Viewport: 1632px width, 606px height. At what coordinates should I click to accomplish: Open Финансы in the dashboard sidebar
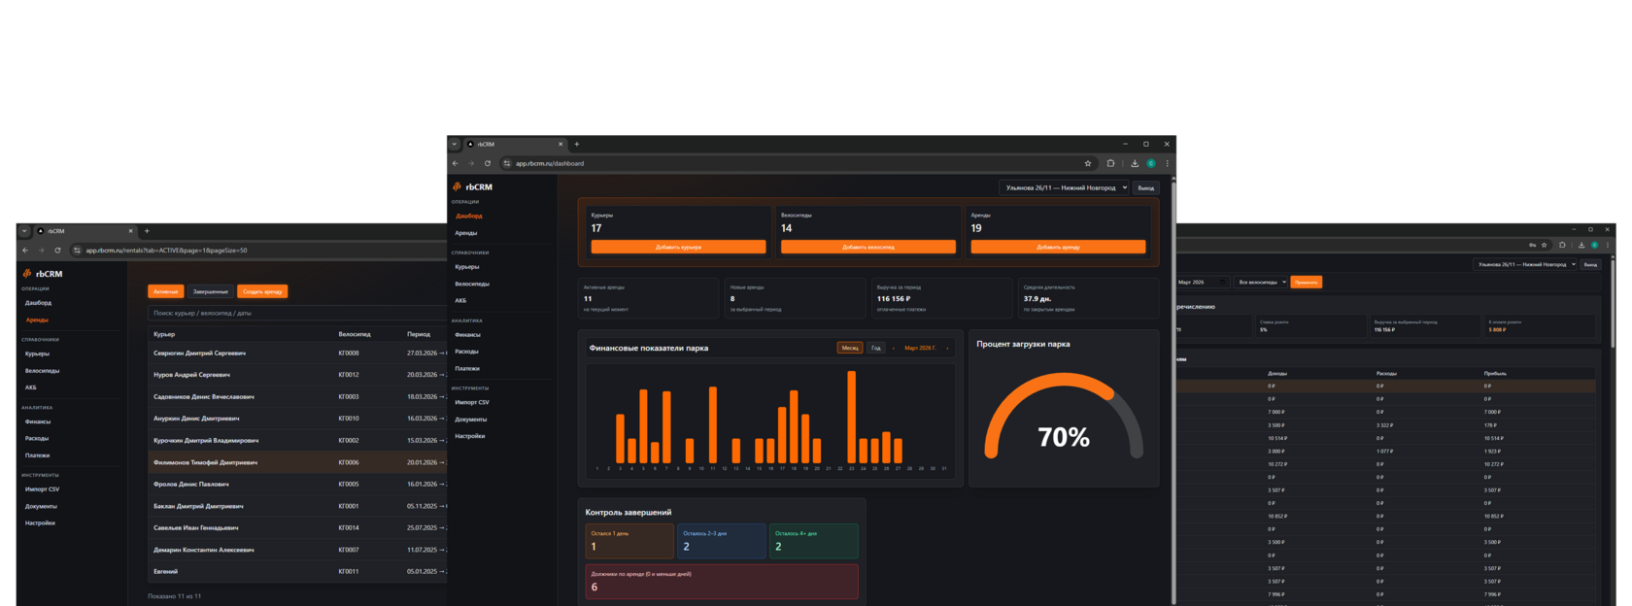(467, 335)
